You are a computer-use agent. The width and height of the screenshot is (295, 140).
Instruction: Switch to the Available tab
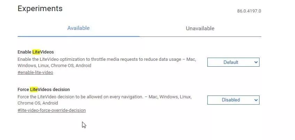pyautogui.click(x=79, y=28)
